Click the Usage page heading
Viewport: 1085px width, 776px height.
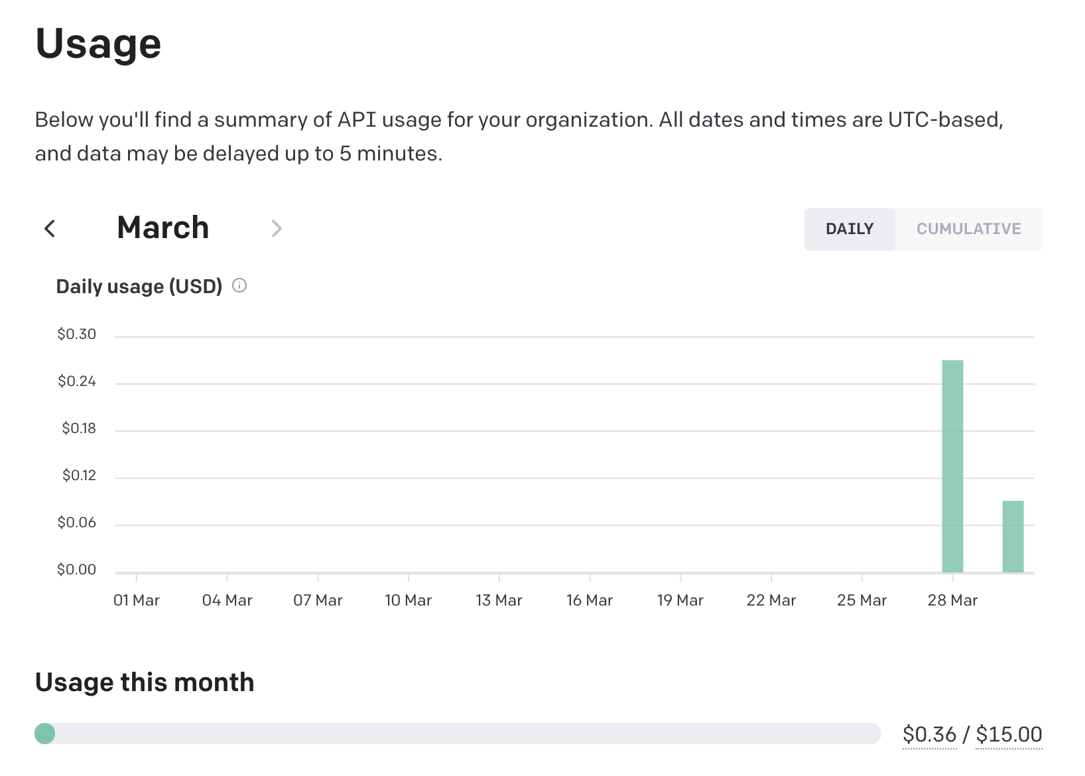(98, 44)
